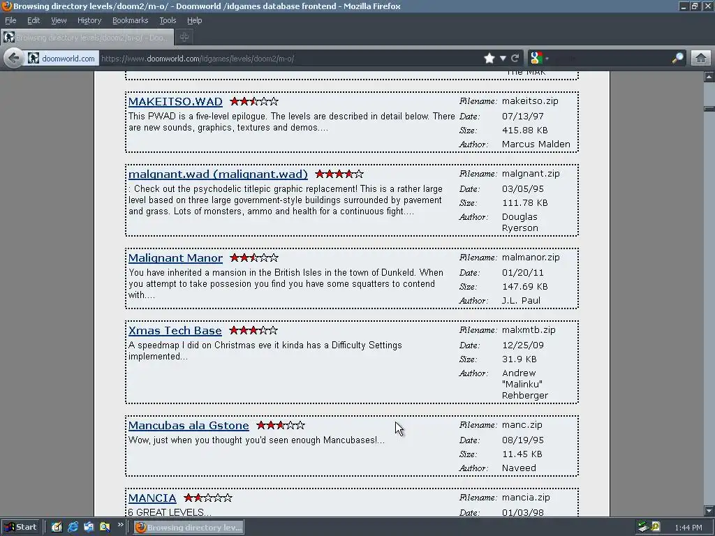715x536 pixels.
Task: Open the View menu
Action: [59, 20]
